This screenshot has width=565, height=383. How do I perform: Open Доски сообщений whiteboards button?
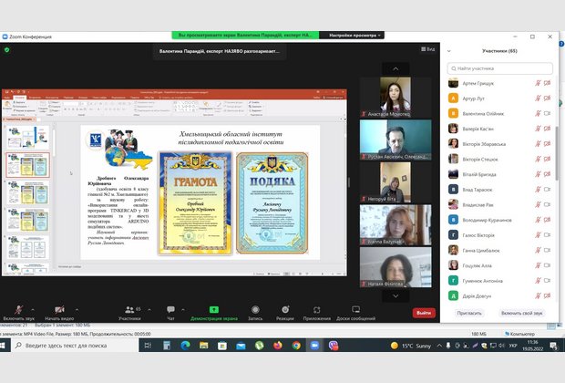355,313
